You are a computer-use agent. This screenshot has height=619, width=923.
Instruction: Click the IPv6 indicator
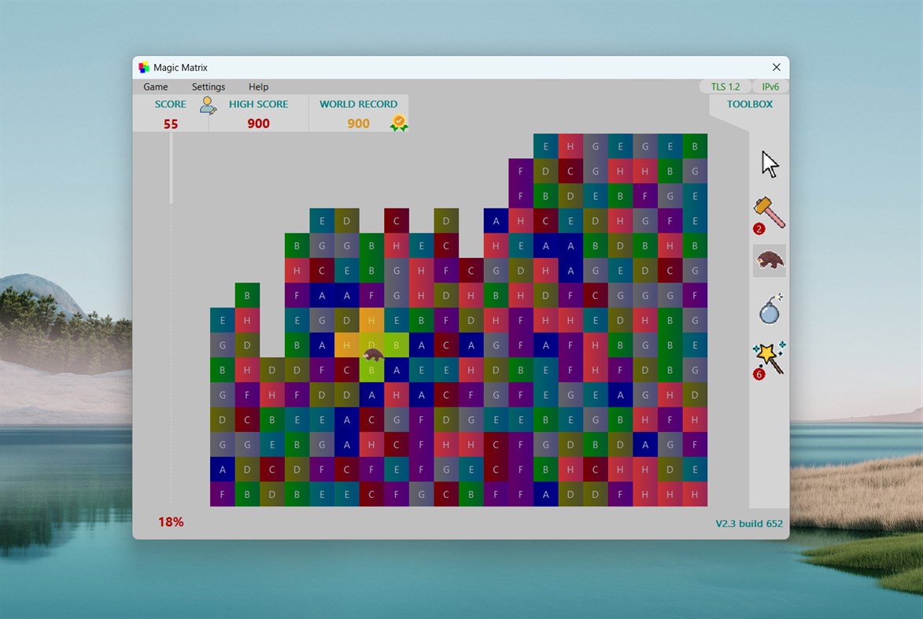[770, 87]
